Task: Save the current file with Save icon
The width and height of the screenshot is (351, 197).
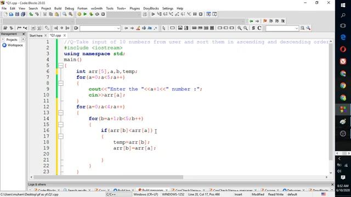Action: [x=17, y=14]
